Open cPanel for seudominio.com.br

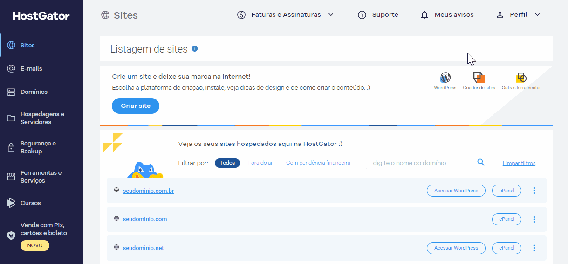click(x=506, y=191)
